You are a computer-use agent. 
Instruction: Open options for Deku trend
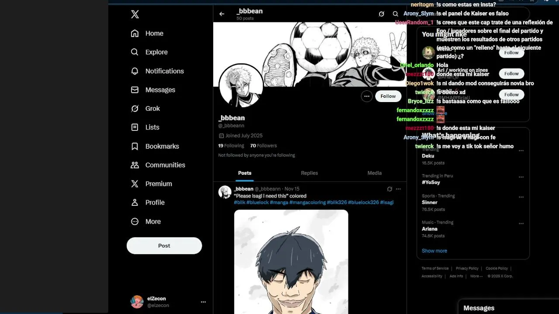[x=521, y=151]
